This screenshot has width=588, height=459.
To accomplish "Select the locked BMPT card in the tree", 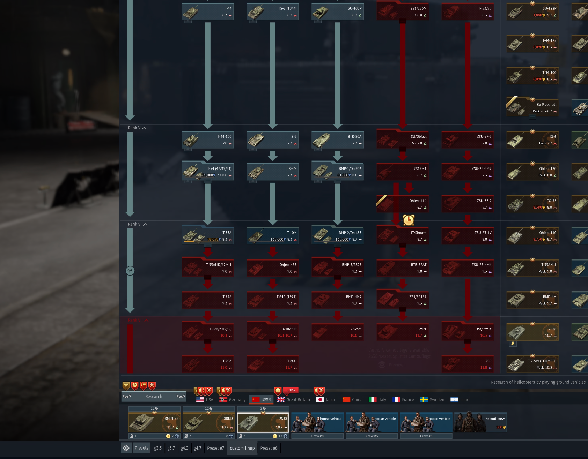I will coord(403,332).
